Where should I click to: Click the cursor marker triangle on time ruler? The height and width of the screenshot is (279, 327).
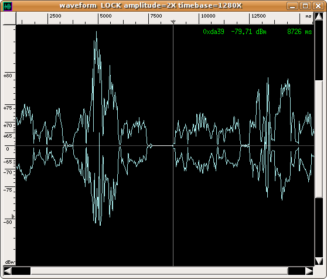[x=173, y=22]
